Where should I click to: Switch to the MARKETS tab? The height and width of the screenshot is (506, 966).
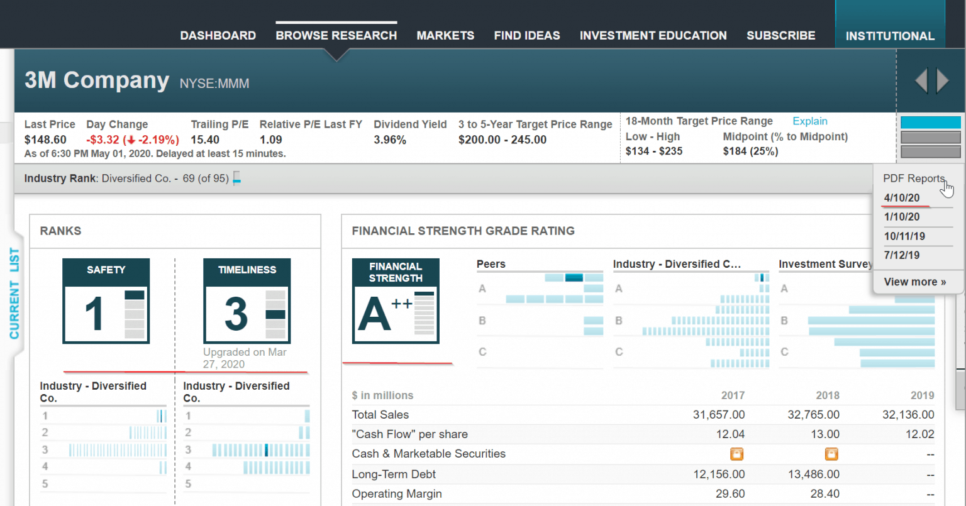pyautogui.click(x=445, y=35)
